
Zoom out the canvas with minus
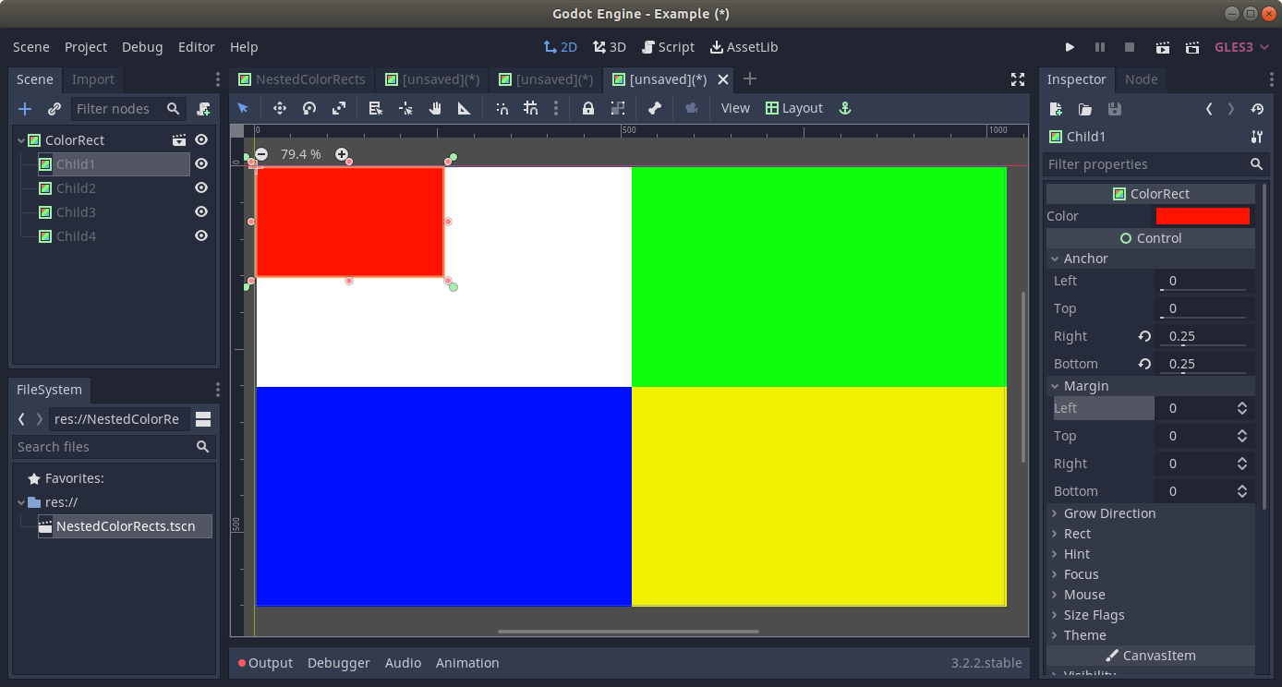[261, 154]
